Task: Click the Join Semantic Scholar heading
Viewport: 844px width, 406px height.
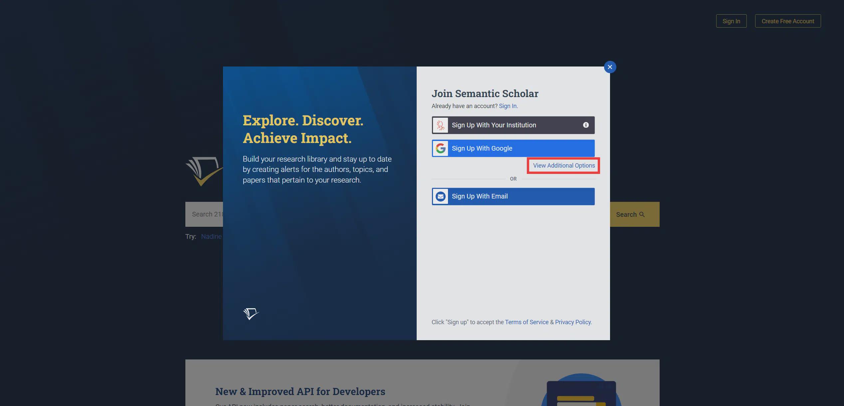Action: [485, 94]
